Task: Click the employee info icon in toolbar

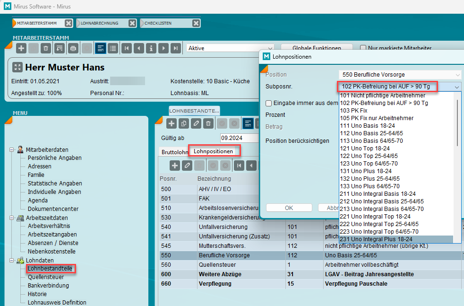Action: (x=151, y=48)
